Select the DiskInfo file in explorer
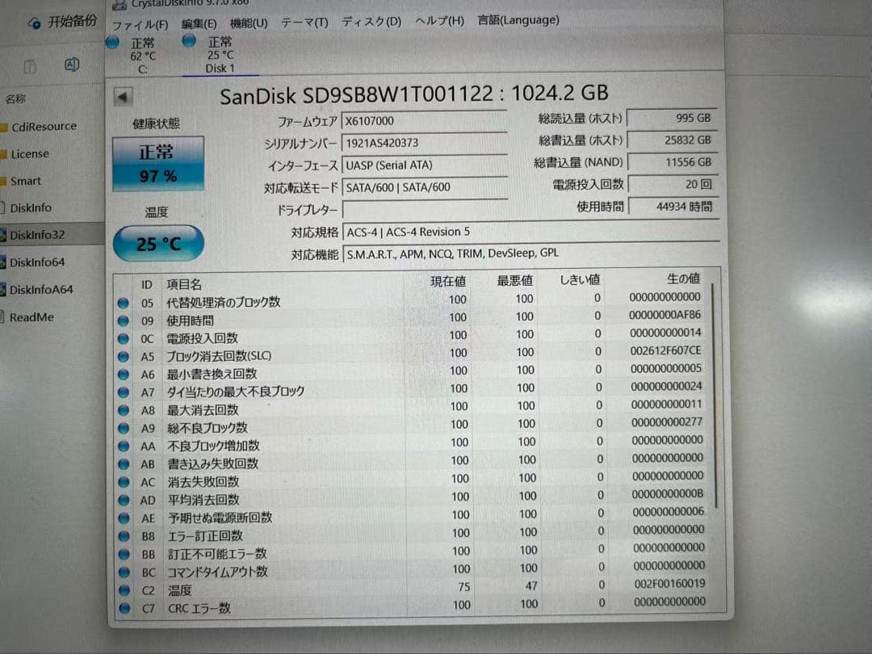872x654 pixels. tap(30, 208)
